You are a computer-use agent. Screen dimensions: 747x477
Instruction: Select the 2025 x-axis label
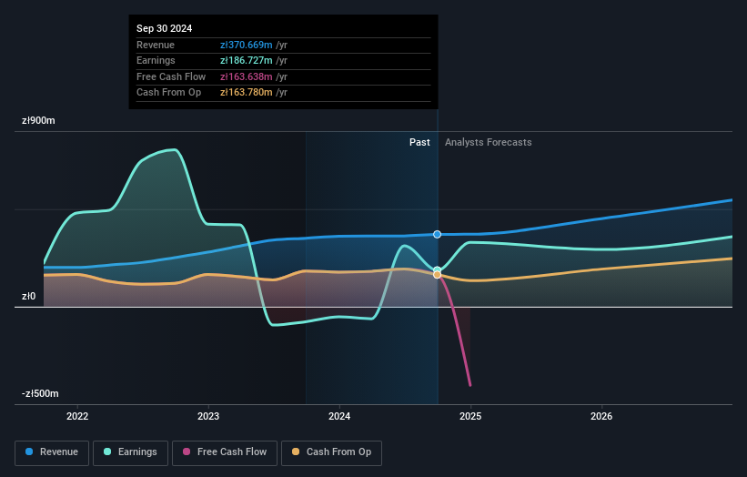470,416
